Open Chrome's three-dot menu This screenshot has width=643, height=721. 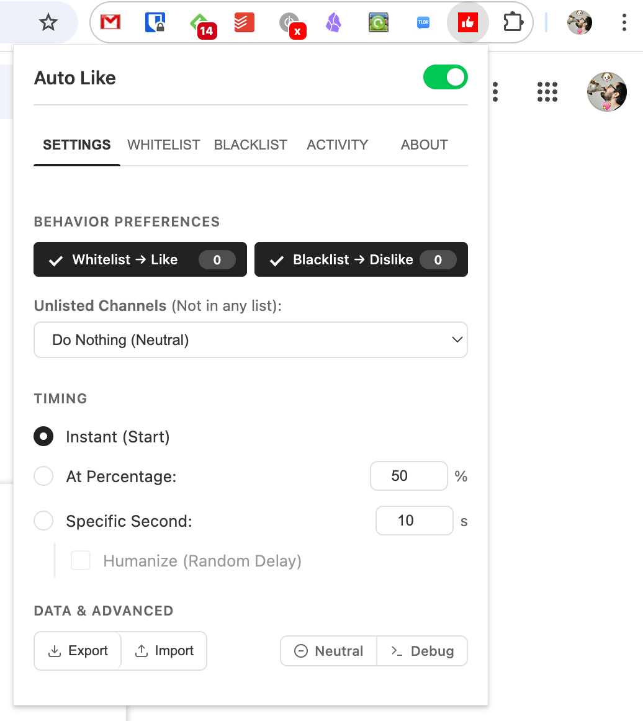[x=624, y=22]
